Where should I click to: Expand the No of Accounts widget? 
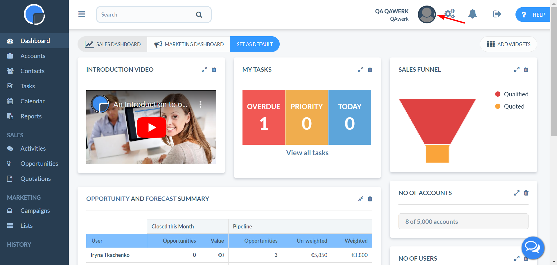pyautogui.click(x=517, y=193)
